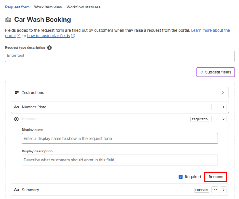Expand the Instructions section
Viewport: 239px width, 199px height.
coord(223,92)
